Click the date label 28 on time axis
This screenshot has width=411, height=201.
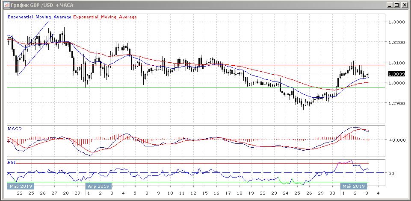(66, 193)
